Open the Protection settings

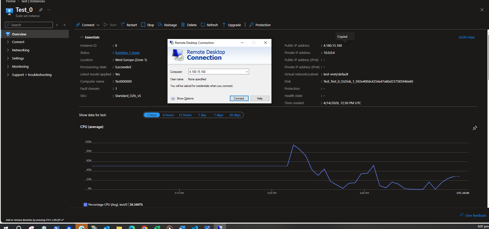point(260,25)
